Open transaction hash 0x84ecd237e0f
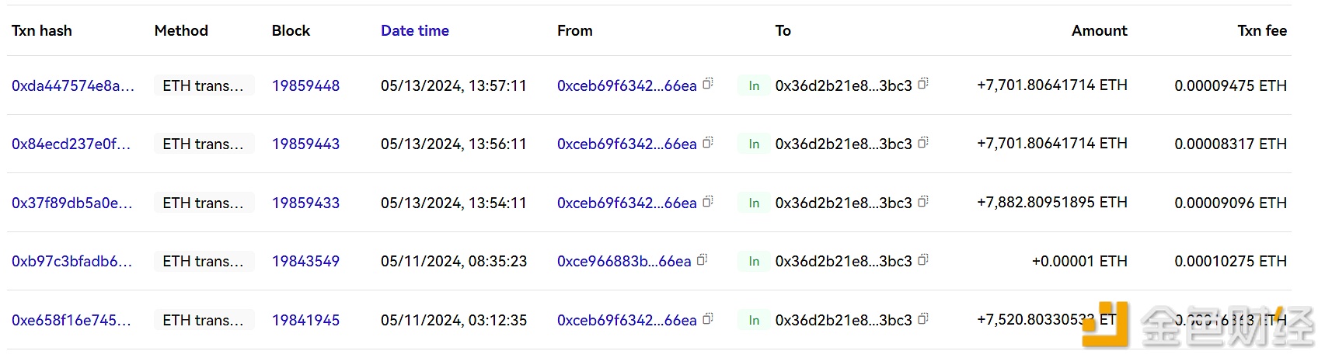The image size is (1325, 358). [71, 144]
